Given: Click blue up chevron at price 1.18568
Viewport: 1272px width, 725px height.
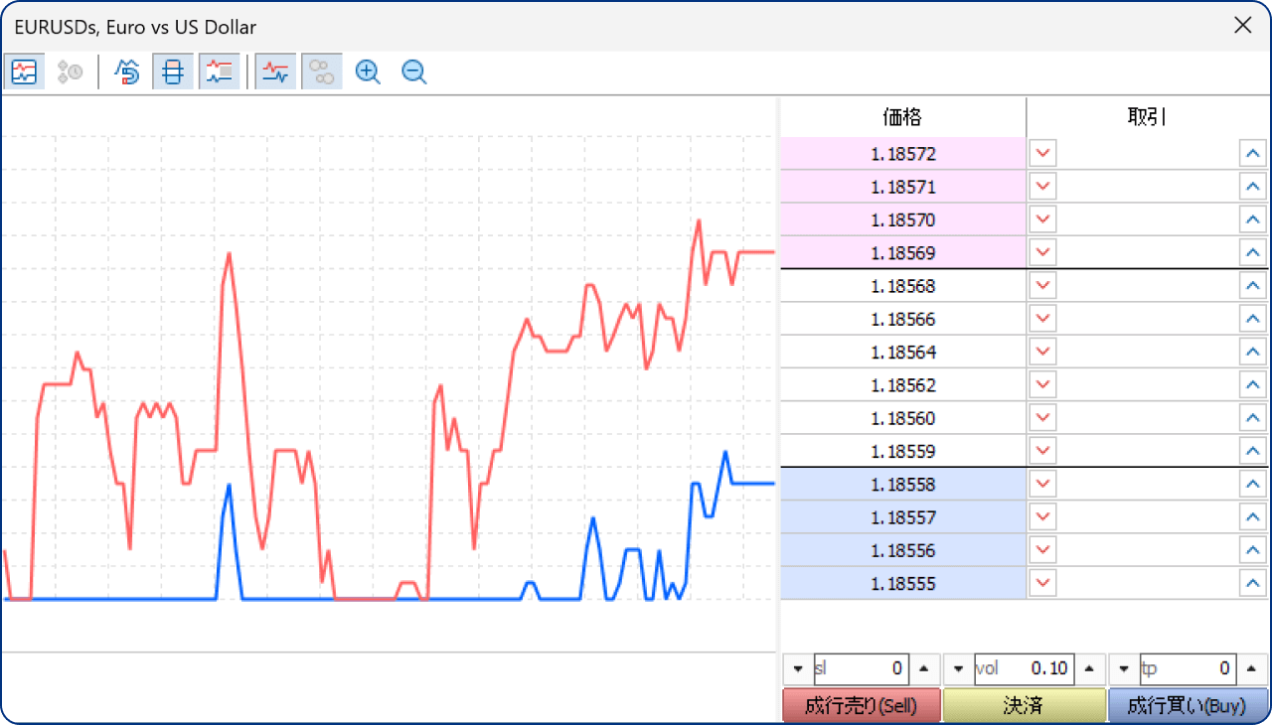Looking at the screenshot, I should [1252, 286].
